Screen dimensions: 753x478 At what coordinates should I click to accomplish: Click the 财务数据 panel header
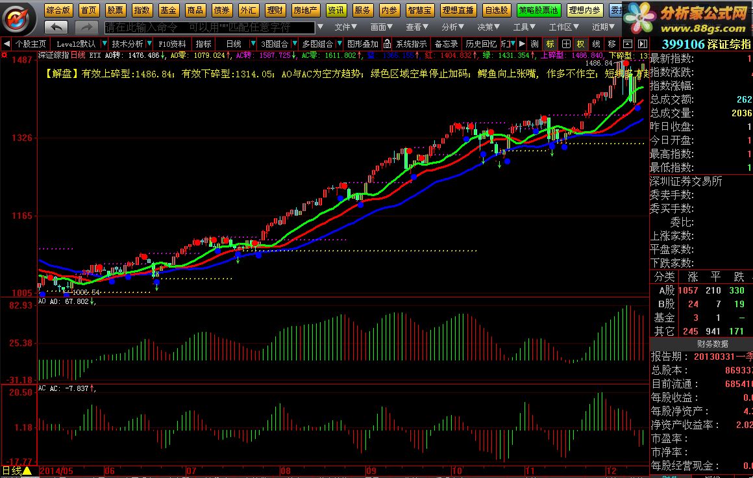point(712,344)
